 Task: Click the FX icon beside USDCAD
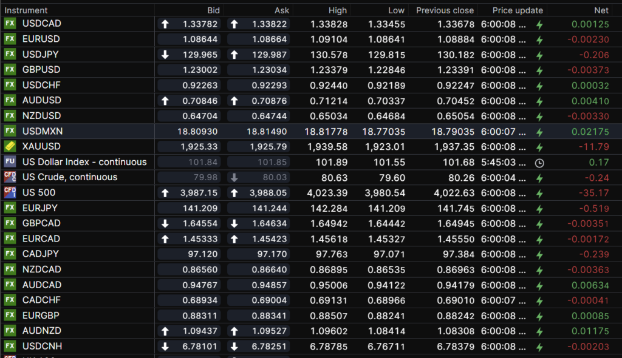click(x=10, y=24)
